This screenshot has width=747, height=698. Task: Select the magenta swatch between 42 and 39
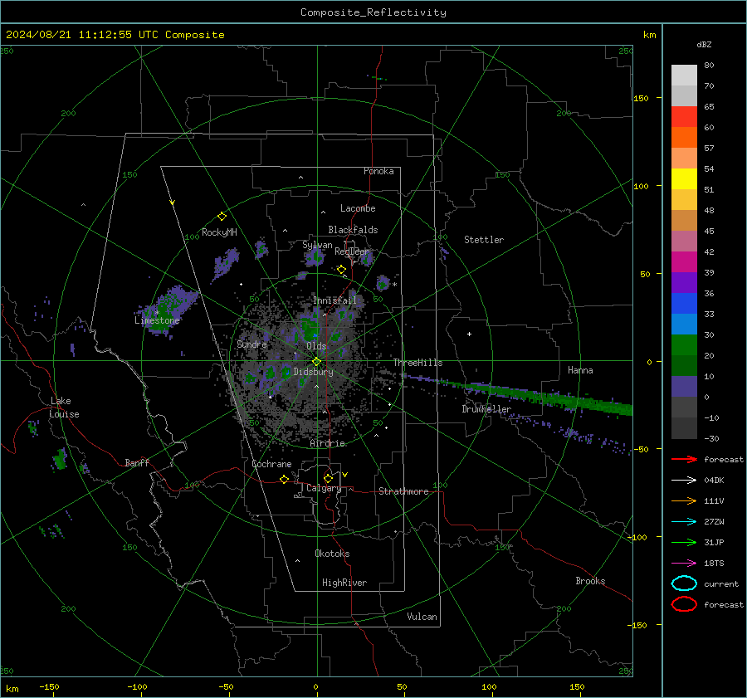tap(684, 261)
